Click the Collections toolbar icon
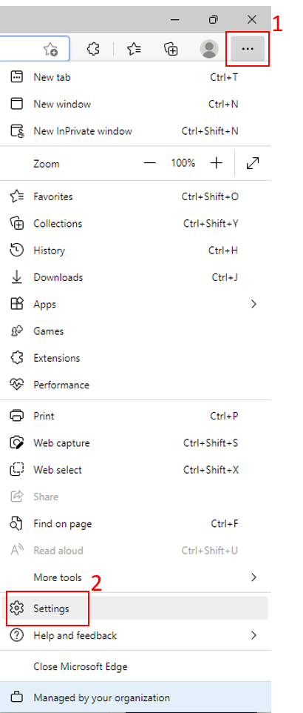303x713 pixels. (x=171, y=49)
